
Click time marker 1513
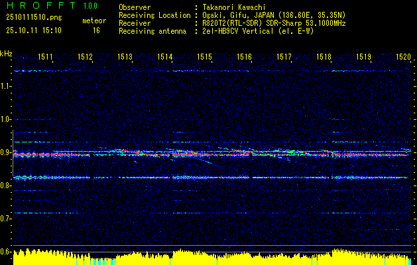(x=125, y=56)
